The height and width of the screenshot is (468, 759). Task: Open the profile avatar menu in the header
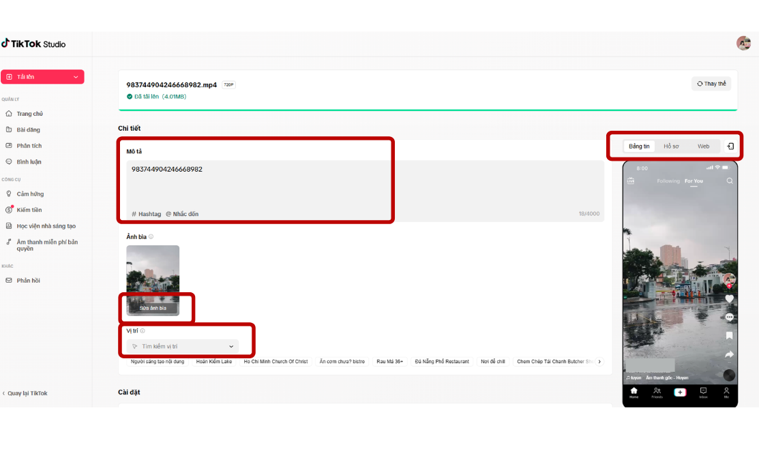click(x=743, y=43)
